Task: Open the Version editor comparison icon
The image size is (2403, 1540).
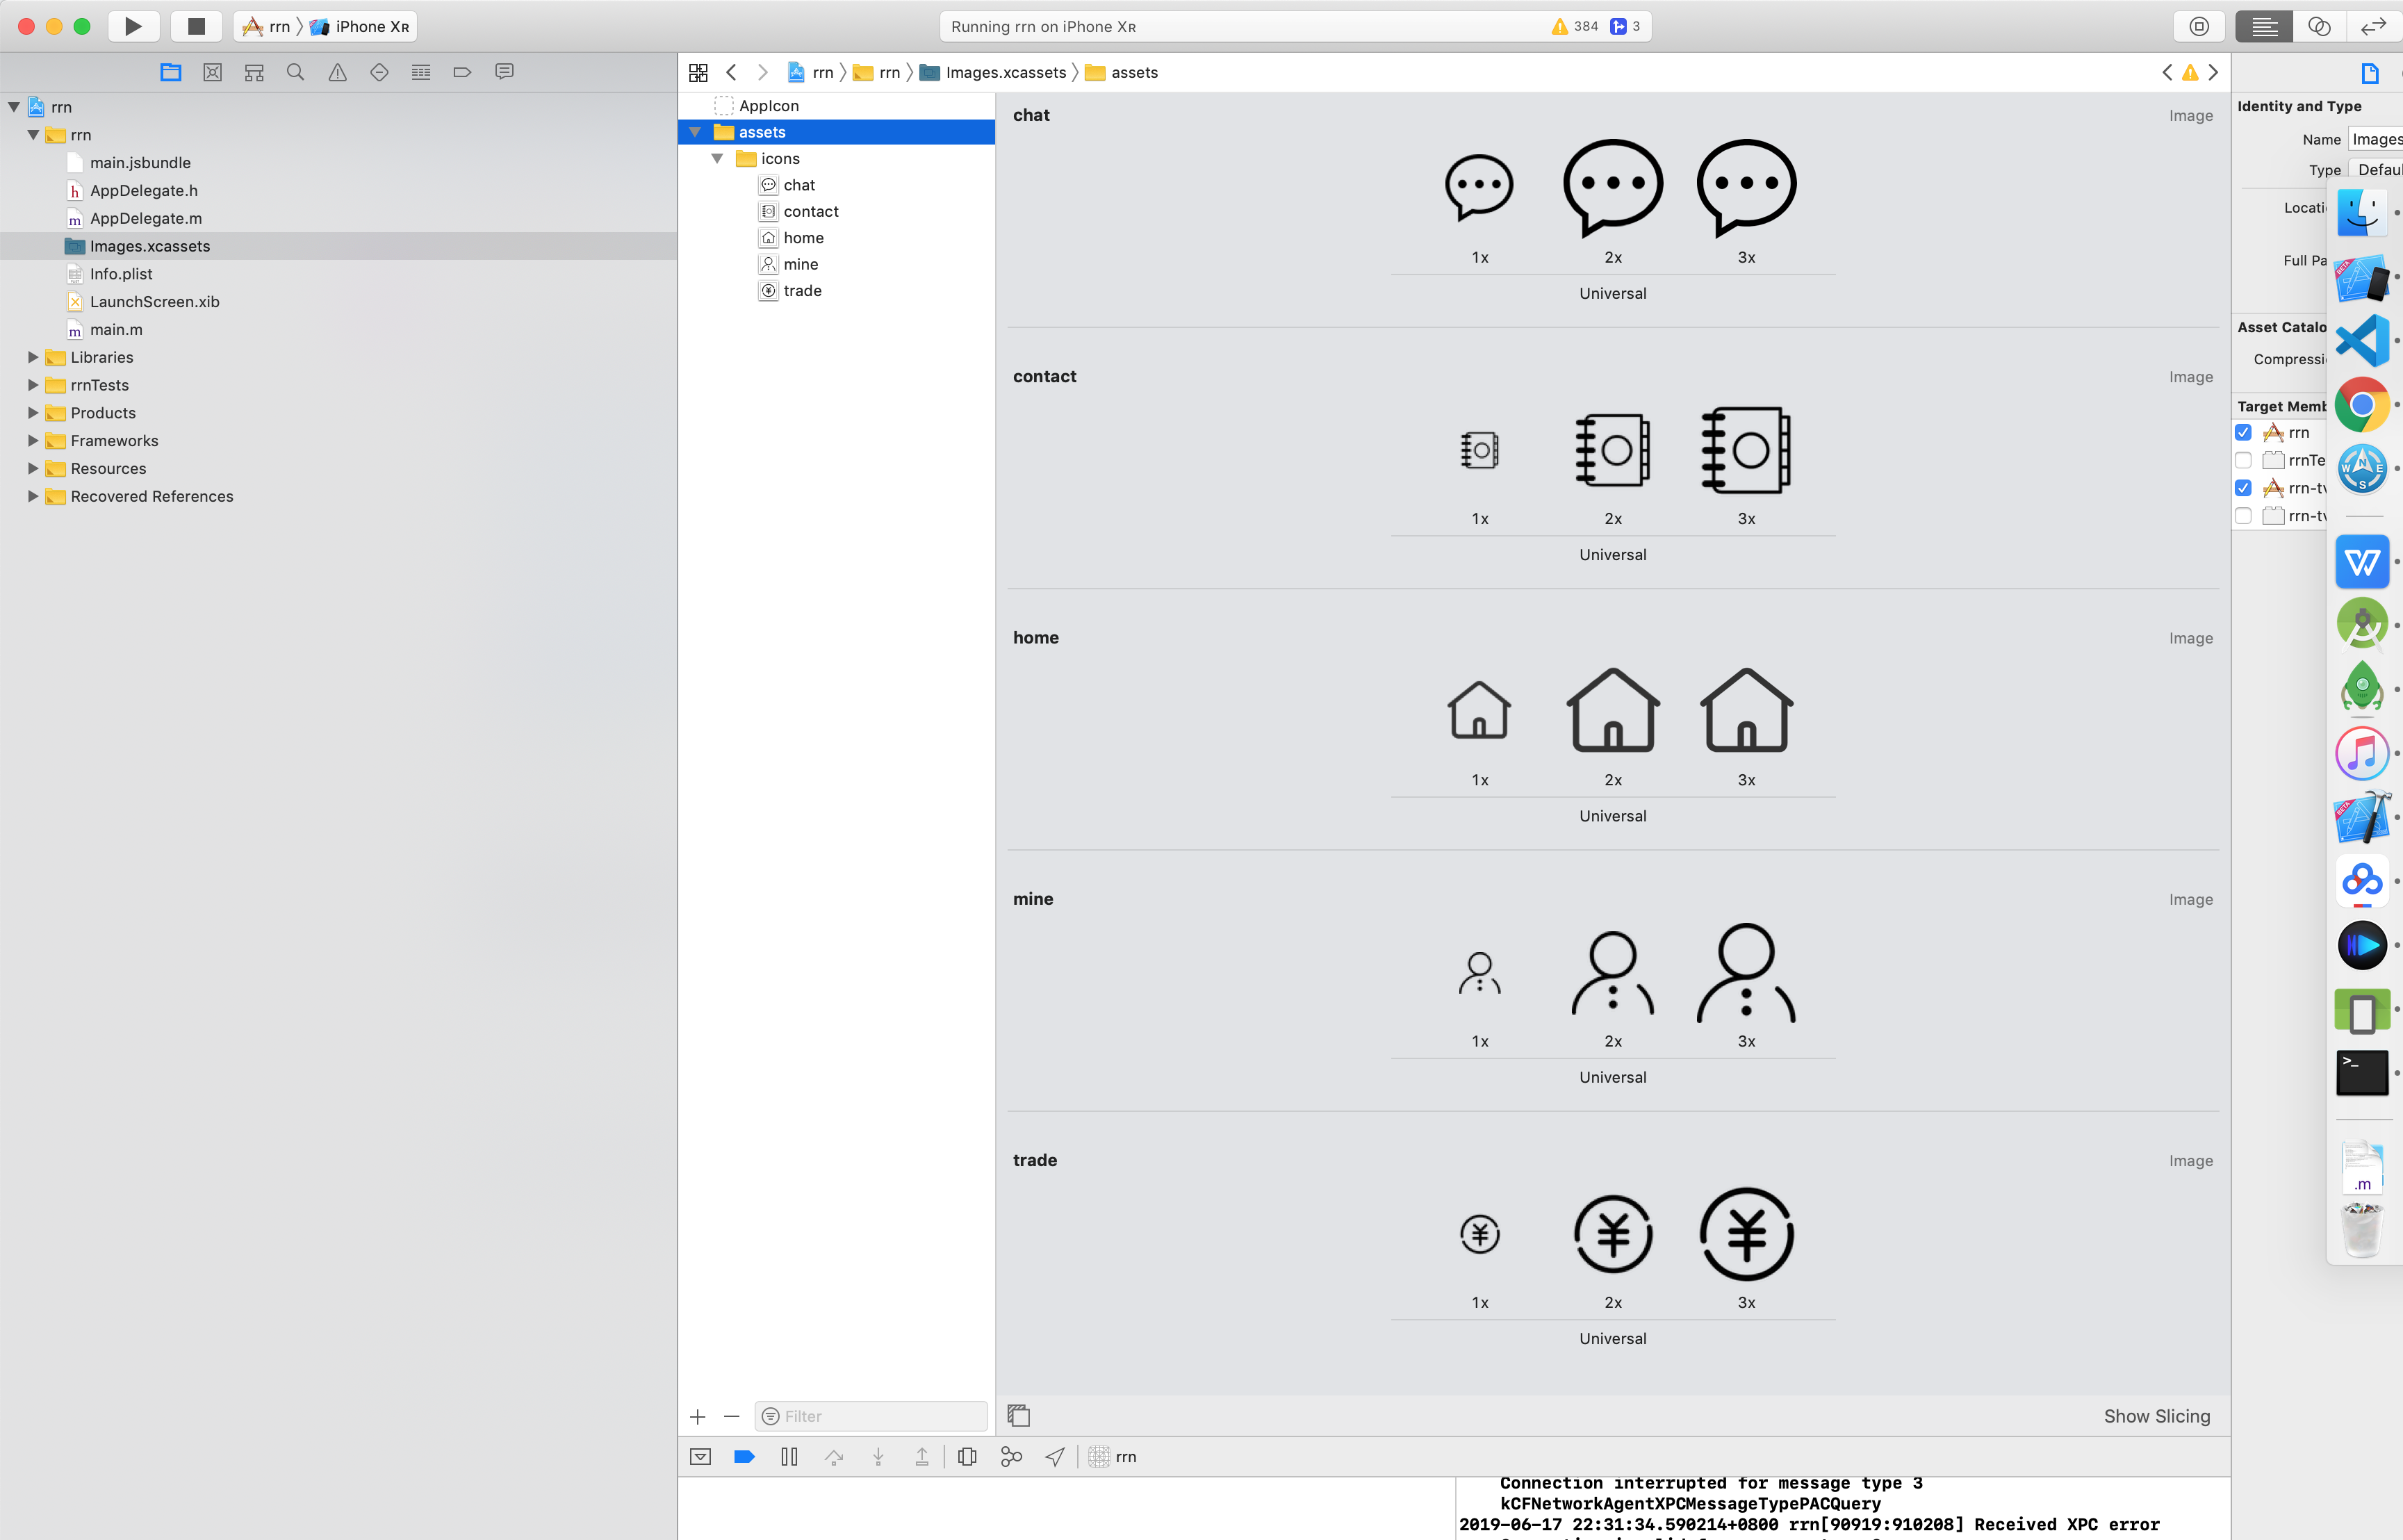Action: point(2318,27)
